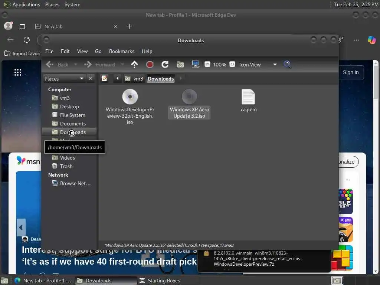
Task: Click the show desktop icon in taskbar
Action: coord(4,281)
